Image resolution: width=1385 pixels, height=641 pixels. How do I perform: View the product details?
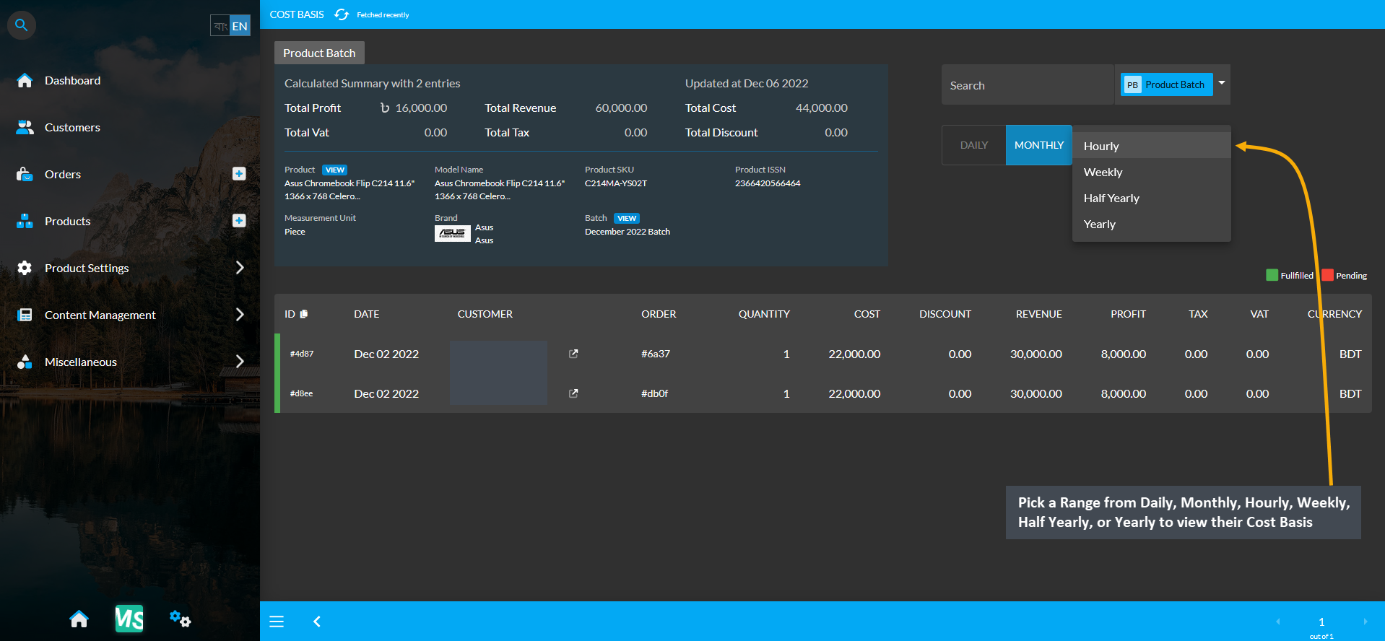pos(335,170)
